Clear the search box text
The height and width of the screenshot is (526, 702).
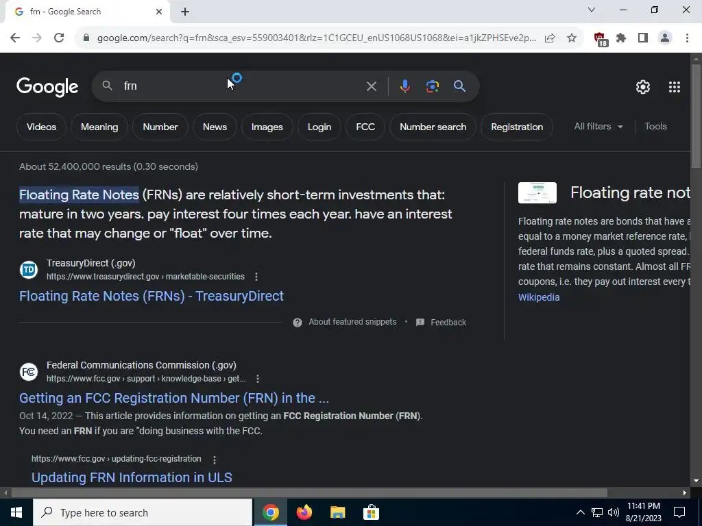coord(372,86)
